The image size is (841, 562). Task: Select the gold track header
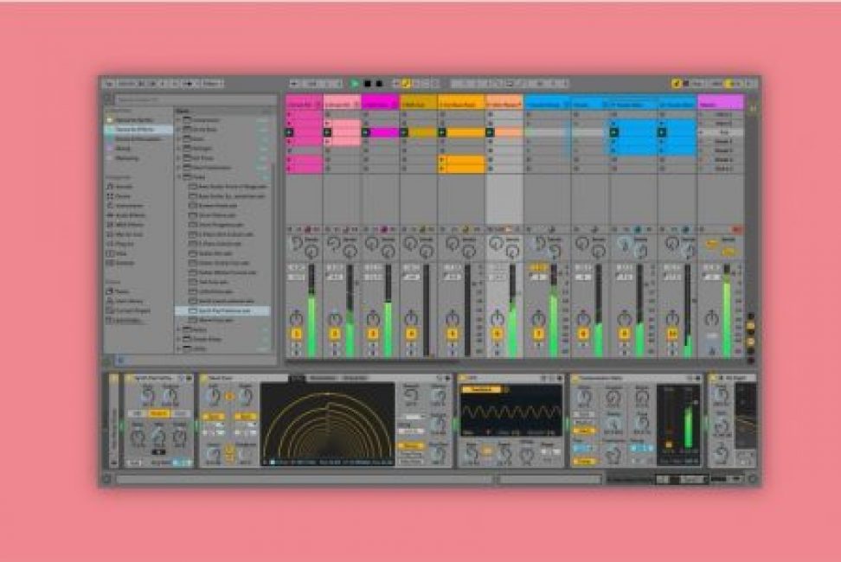coord(419,103)
